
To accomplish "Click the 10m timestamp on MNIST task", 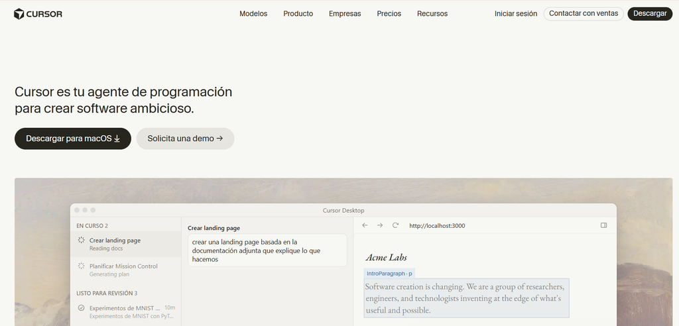I will tap(170, 308).
